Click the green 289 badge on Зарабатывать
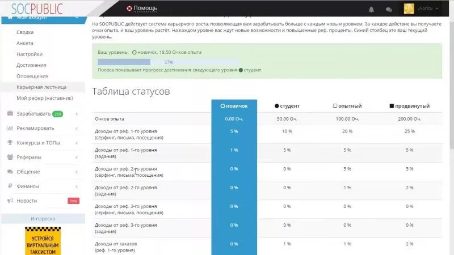Screen dimensions: 454x255 (x=57, y=114)
